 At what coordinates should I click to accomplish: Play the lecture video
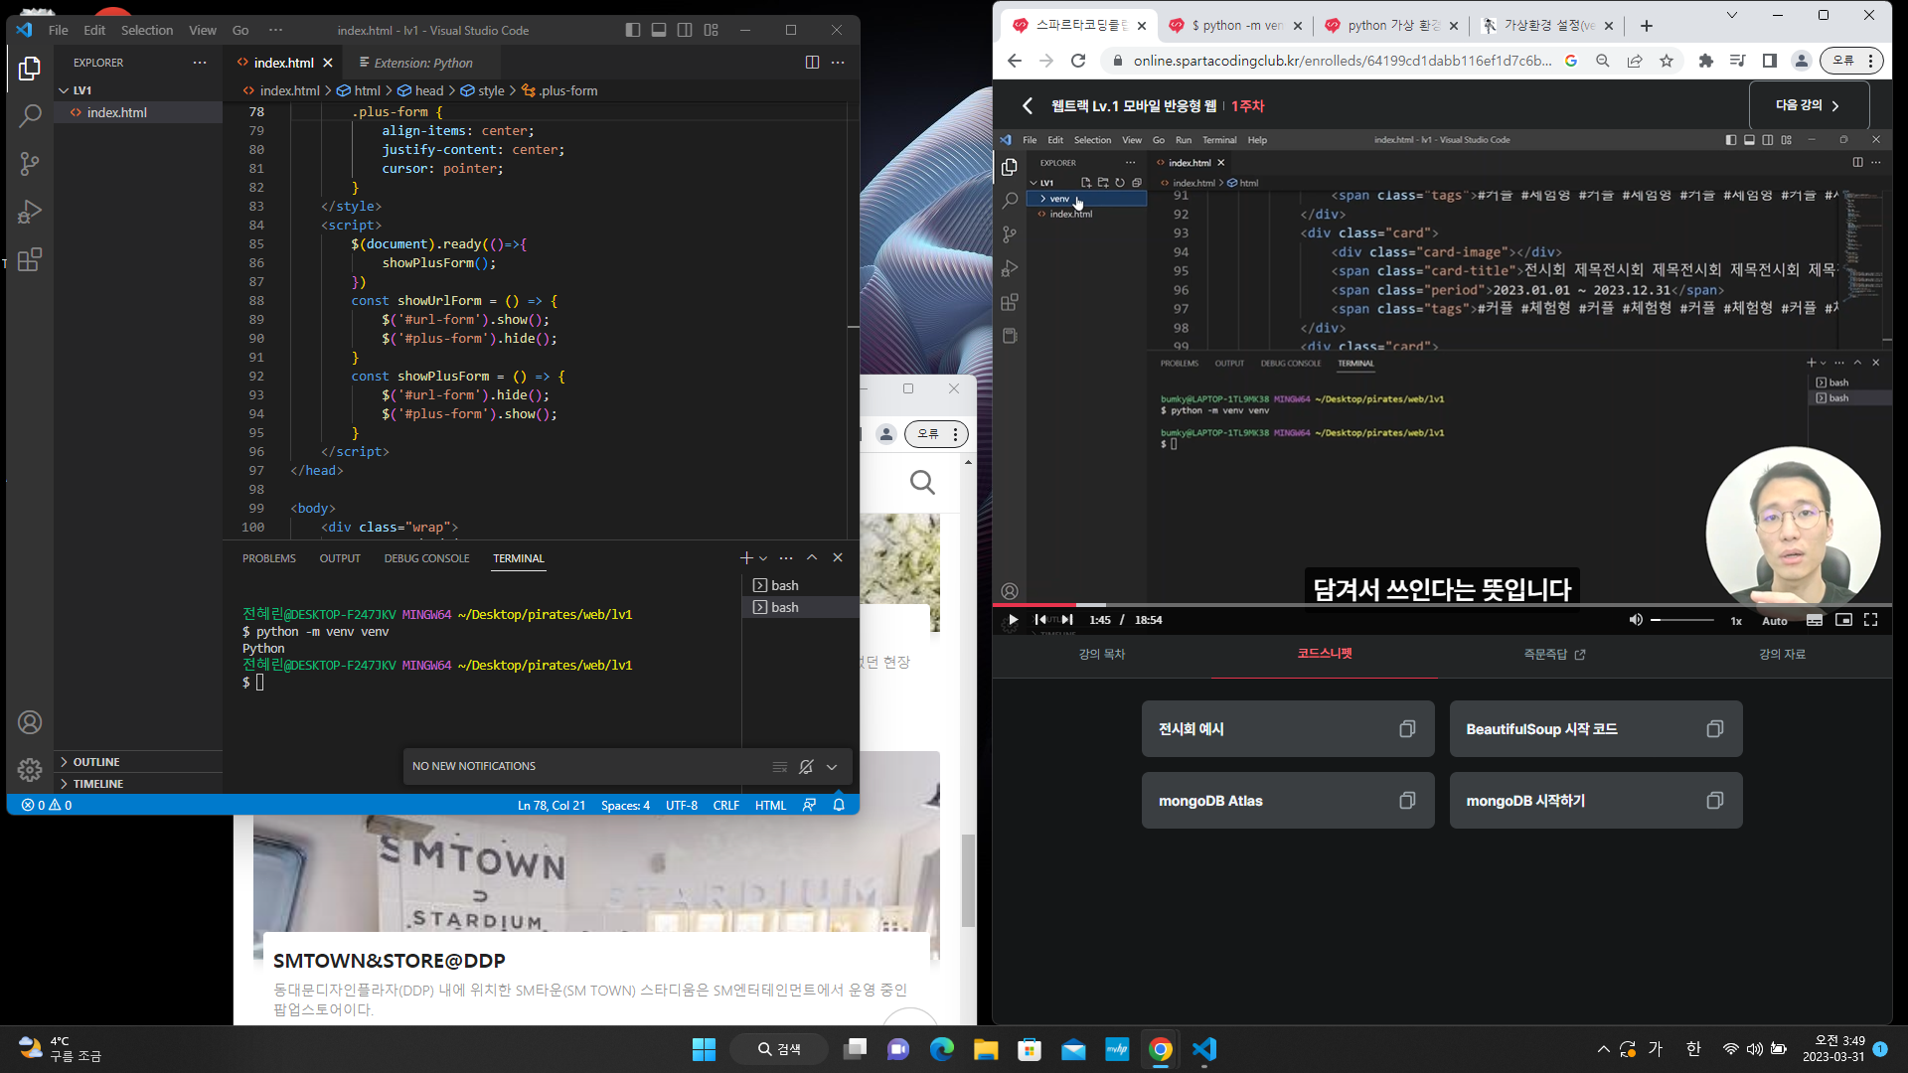click(1013, 620)
